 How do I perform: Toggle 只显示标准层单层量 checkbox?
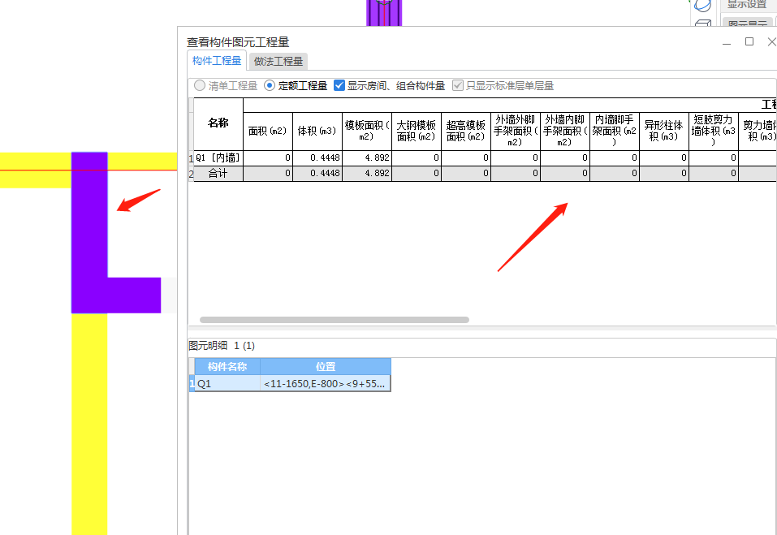click(x=458, y=86)
